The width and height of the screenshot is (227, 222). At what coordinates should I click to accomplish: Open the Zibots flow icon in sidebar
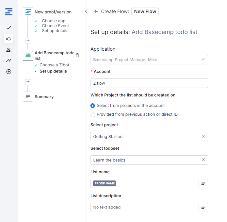pyautogui.click(x=9, y=39)
